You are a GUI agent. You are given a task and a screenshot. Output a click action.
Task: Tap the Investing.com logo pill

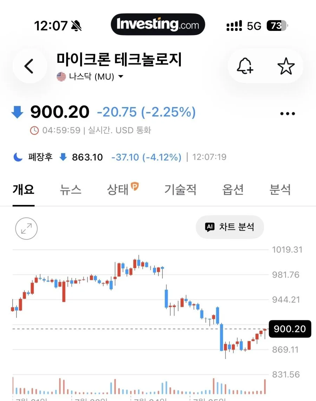point(158,25)
